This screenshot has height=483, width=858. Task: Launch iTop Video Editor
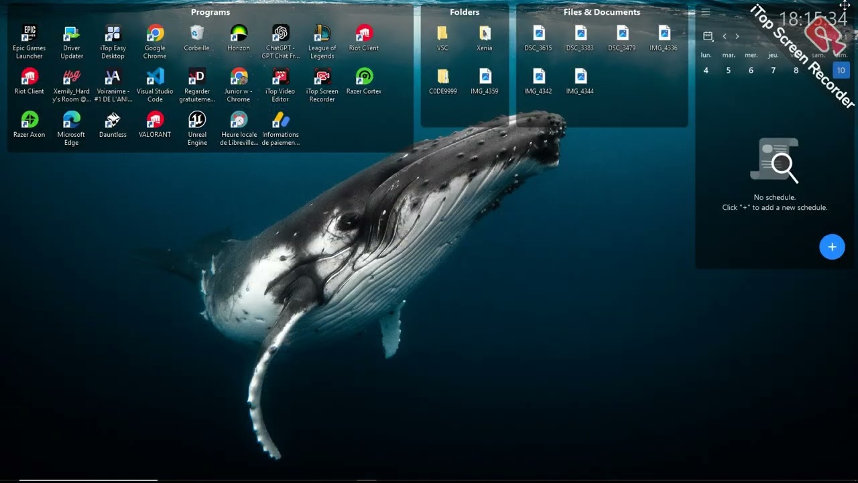[280, 85]
